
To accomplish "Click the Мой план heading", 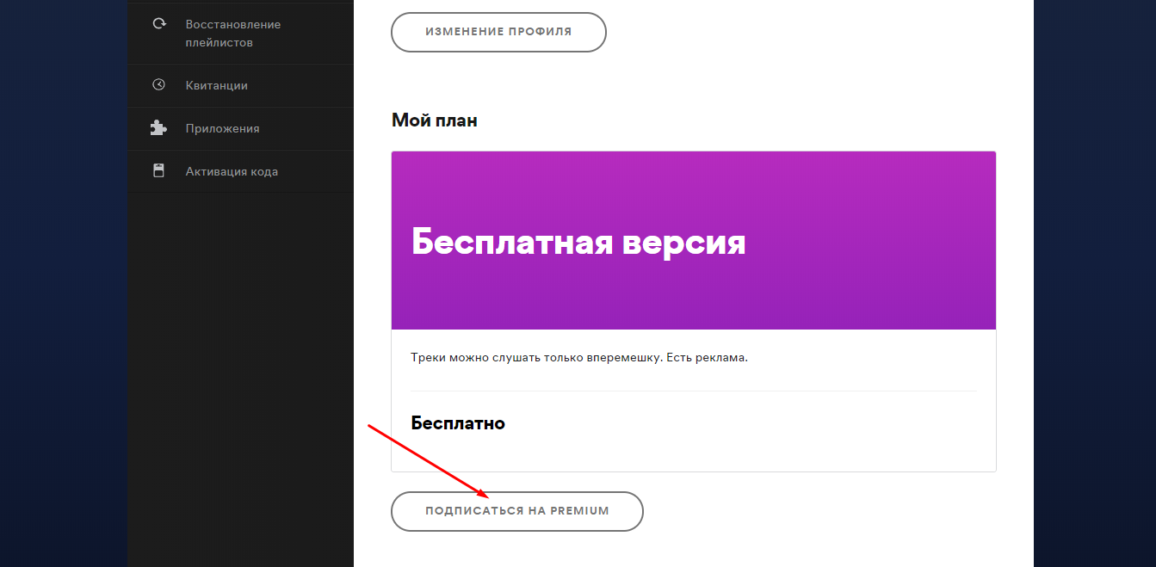I will pos(434,120).
